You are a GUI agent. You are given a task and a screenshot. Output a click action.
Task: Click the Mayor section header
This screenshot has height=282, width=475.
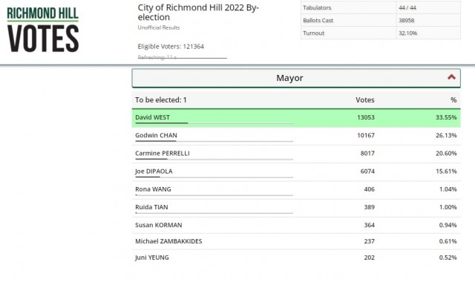coord(296,78)
